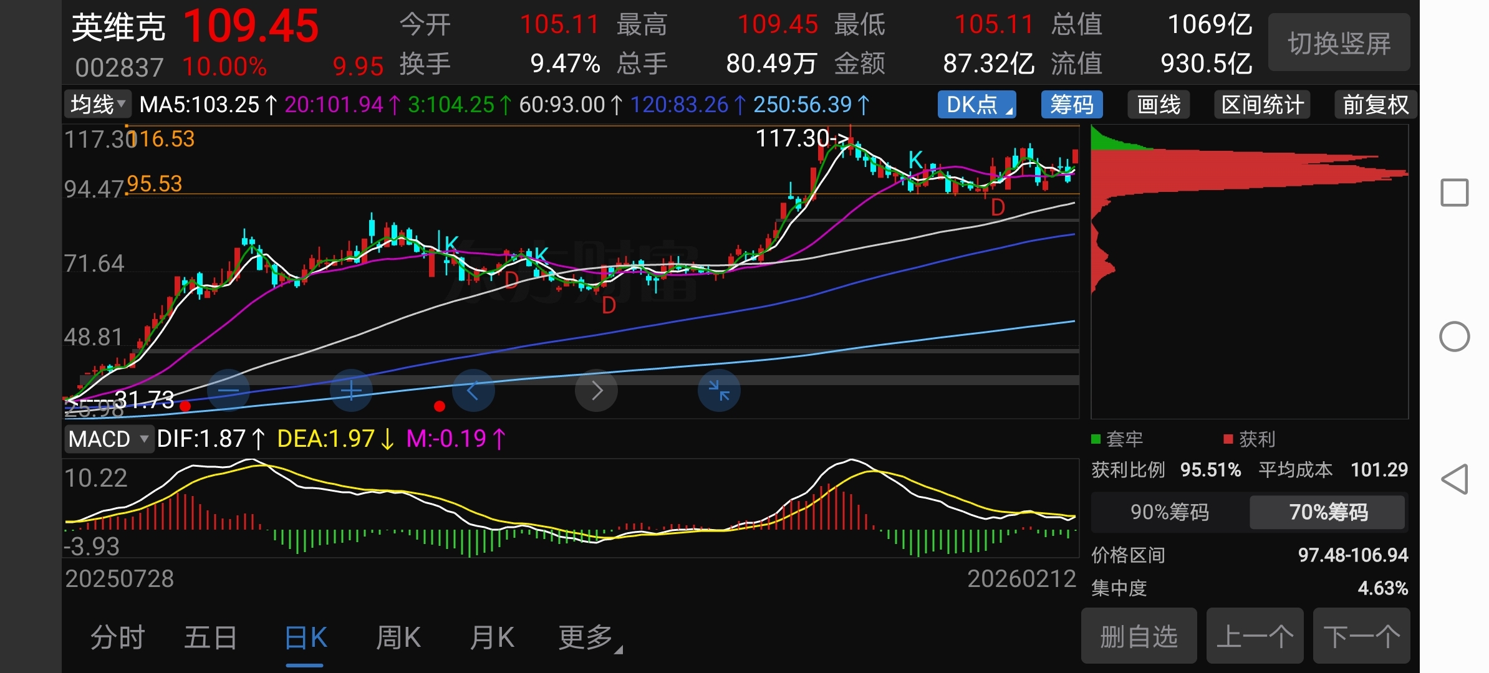The height and width of the screenshot is (673, 1489).
Task: Click the 删自选 button
Action: pos(1139,637)
